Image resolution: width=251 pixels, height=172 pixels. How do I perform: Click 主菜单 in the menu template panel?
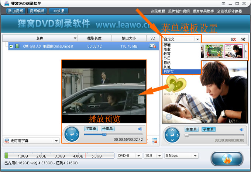click(x=192, y=129)
